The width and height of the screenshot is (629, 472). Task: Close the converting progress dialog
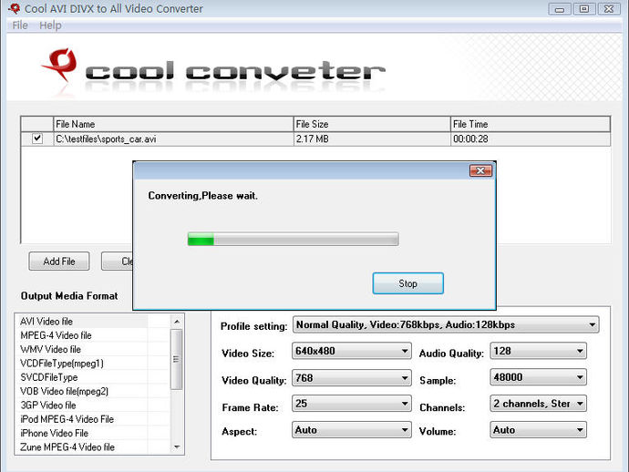[x=480, y=170]
